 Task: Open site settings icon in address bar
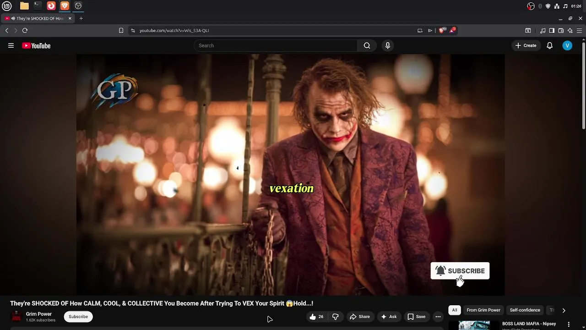coord(133,30)
